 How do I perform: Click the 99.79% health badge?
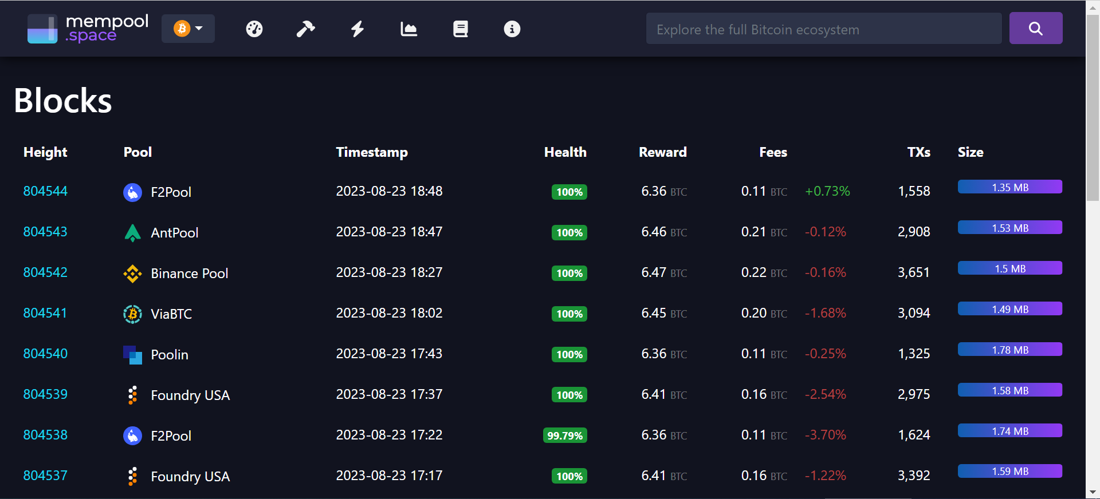(565, 436)
